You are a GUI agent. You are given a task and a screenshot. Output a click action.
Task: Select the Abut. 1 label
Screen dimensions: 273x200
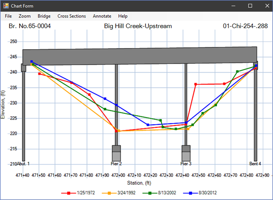coord(22,164)
